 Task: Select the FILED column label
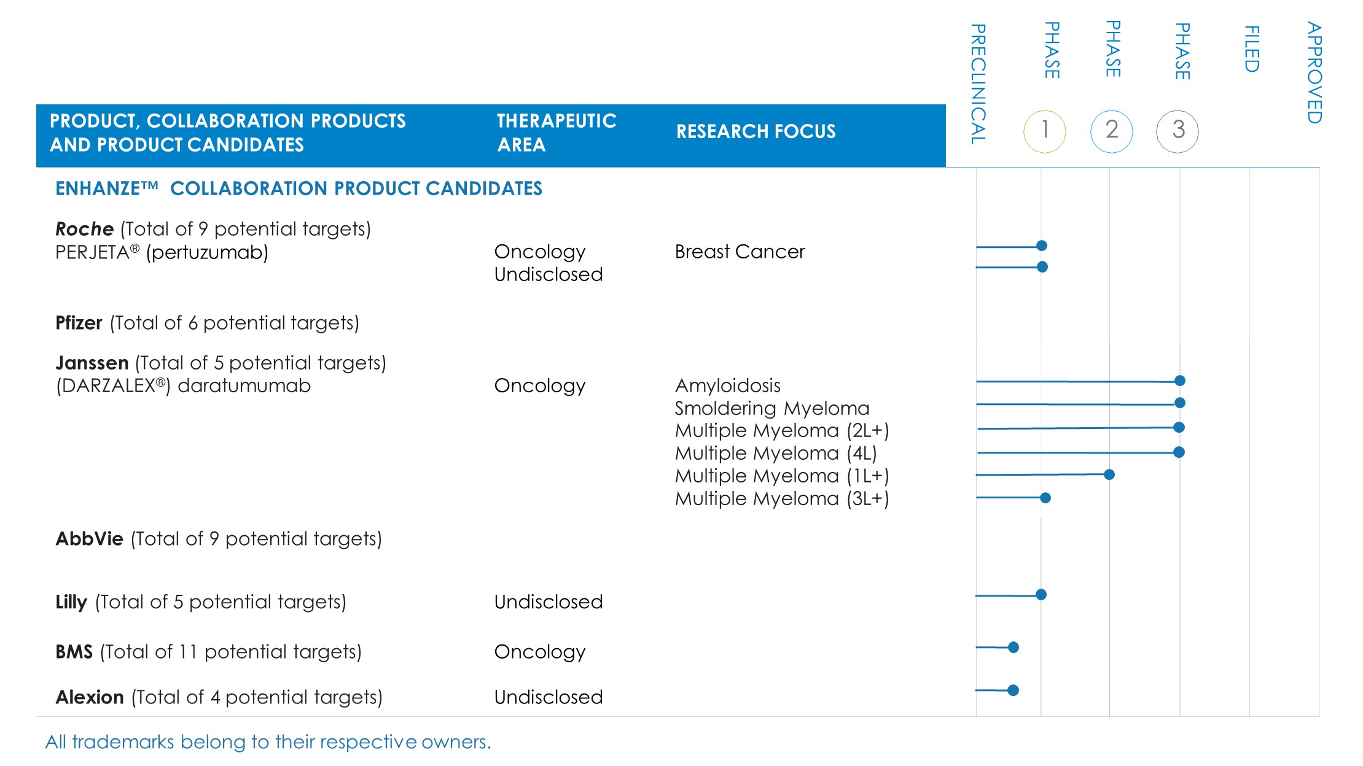(1251, 49)
